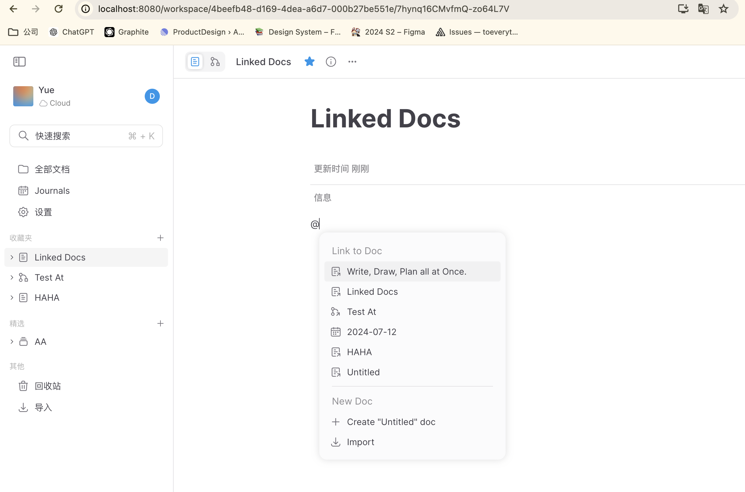Switch to edgeless mode icon
The width and height of the screenshot is (745, 492).
(x=215, y=62)
